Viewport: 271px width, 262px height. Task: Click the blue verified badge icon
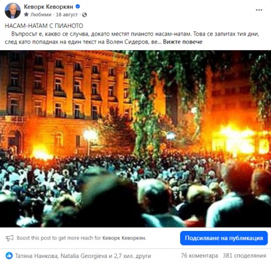click(x=77, y=7)
